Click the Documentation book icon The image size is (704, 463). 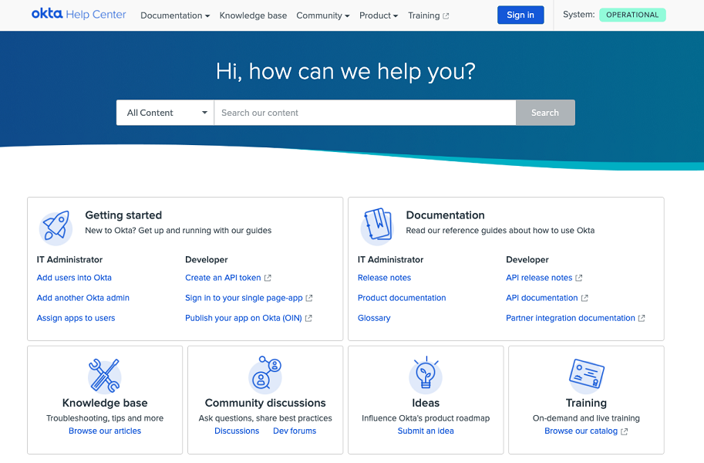click(377, 226)
